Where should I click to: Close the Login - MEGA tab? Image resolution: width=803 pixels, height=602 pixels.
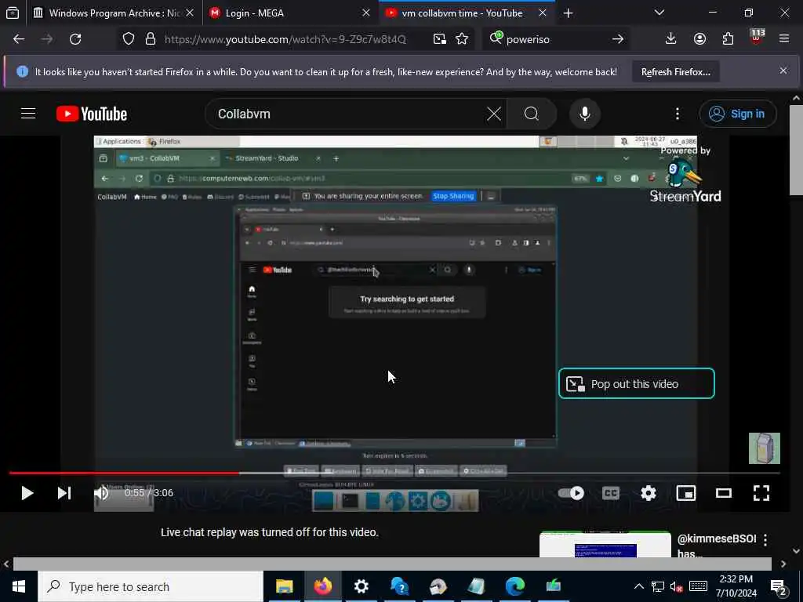pos(366,13)
